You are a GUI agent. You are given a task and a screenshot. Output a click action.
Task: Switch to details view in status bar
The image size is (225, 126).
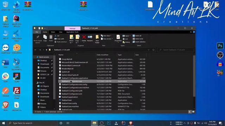pyautogui.click(x=189, y=112)
